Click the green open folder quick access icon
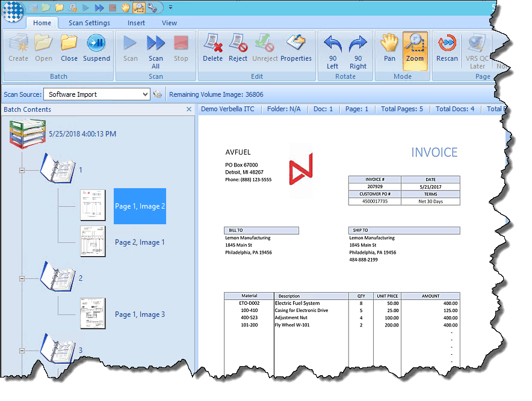The width and height of the screenshot is (532, 401). click(x=46, y=7)
